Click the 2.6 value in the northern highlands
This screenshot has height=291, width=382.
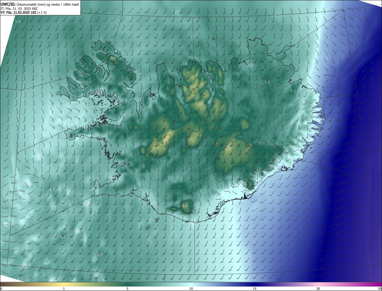[201, 104]
